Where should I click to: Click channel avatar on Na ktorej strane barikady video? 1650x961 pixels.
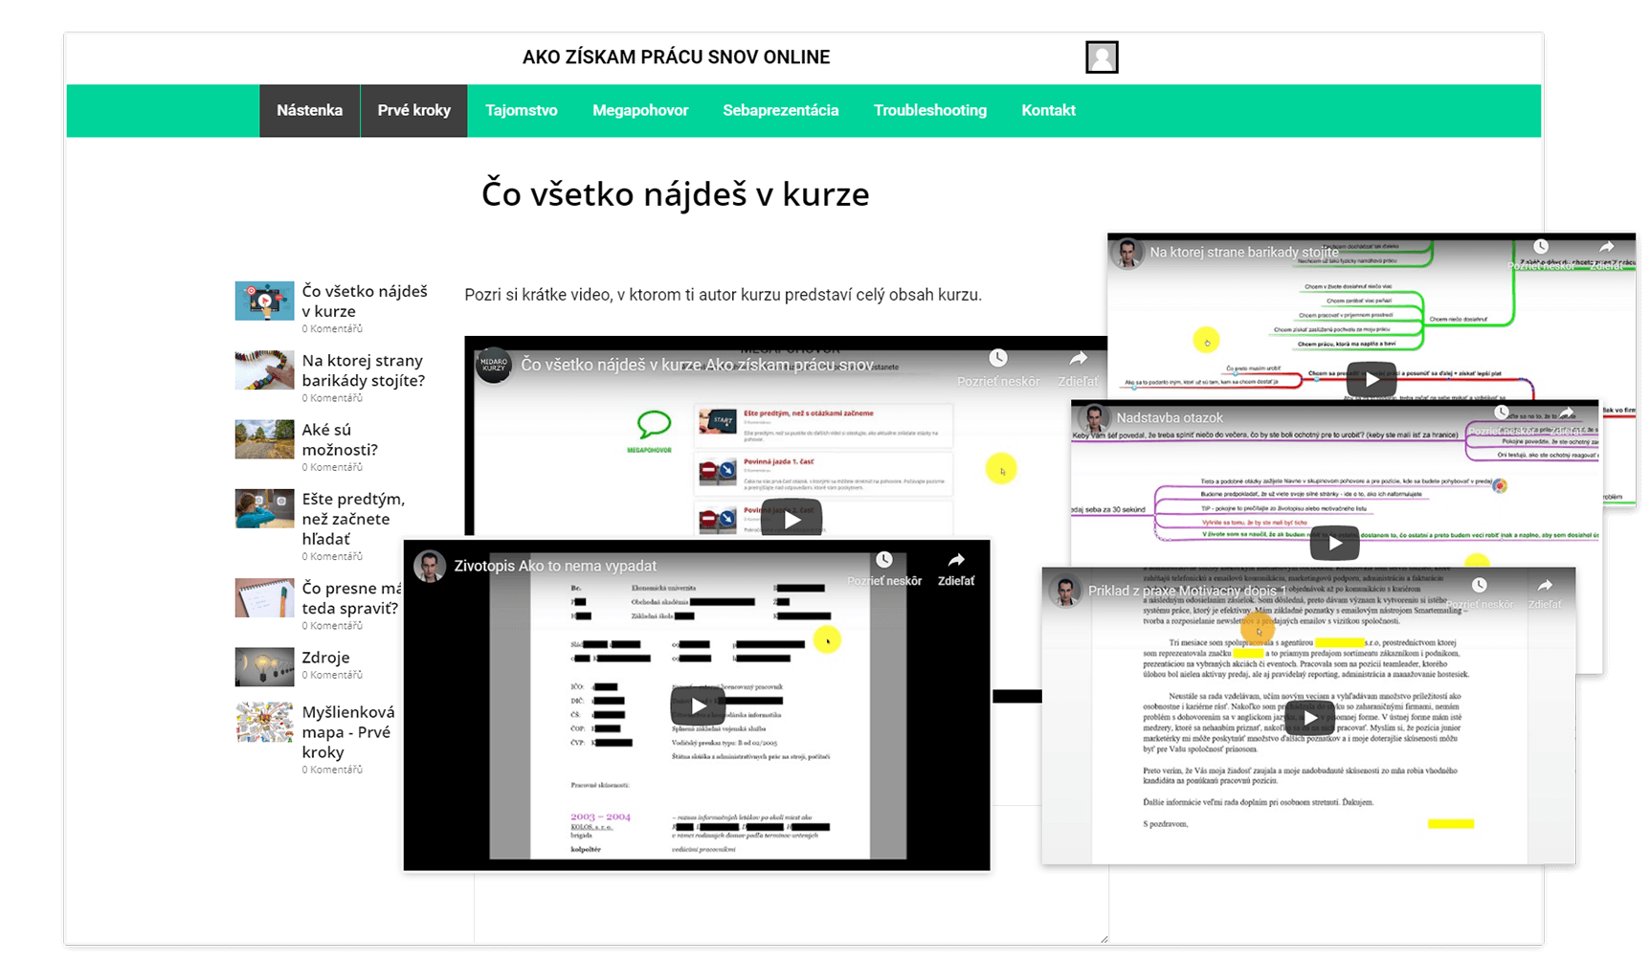pos(1127,253)
